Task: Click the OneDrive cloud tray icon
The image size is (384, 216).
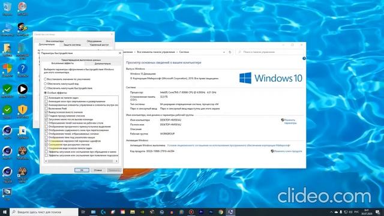Action: point(336,212)
